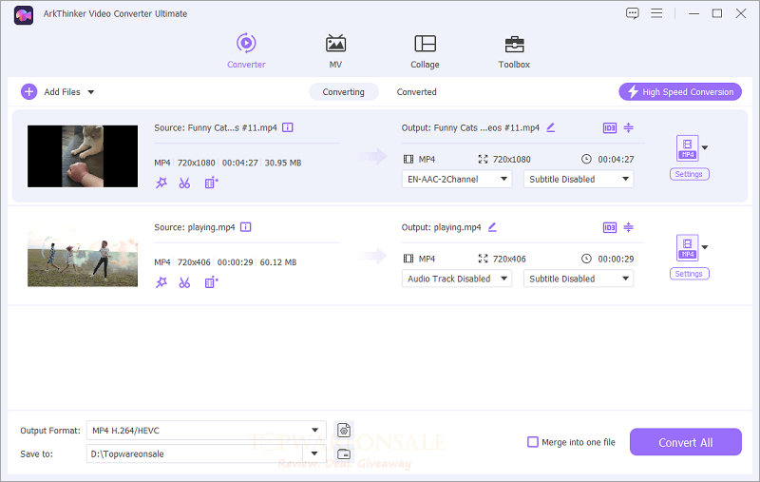
Task: Expand format arrow beside Funny Cats MP4 icon
Action: pyautogui.click(x=705, y=148)
